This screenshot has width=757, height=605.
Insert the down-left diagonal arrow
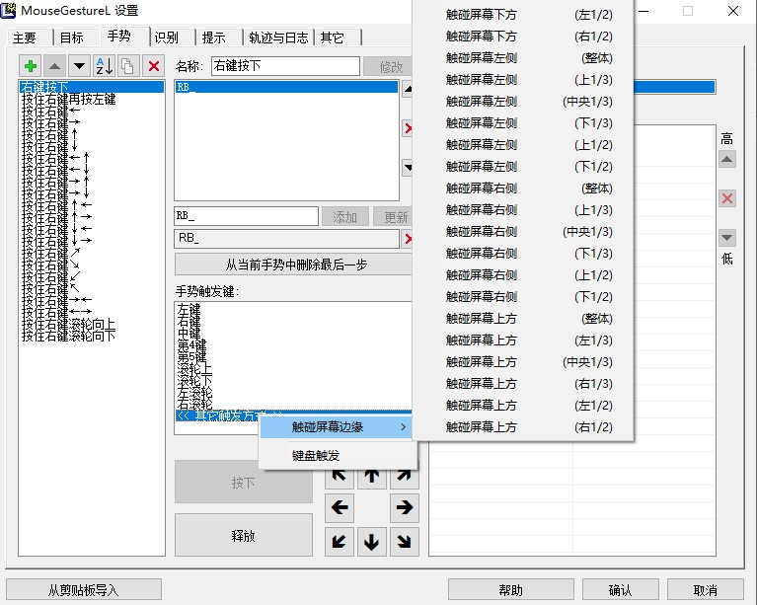click(x=340, y=541)
